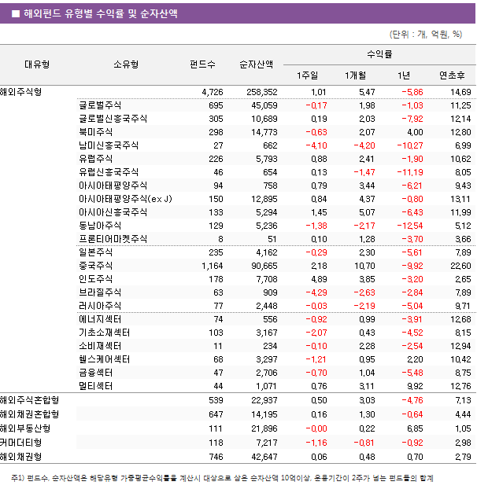Select the '러시아주식' row label

click(x=100, y=306)
